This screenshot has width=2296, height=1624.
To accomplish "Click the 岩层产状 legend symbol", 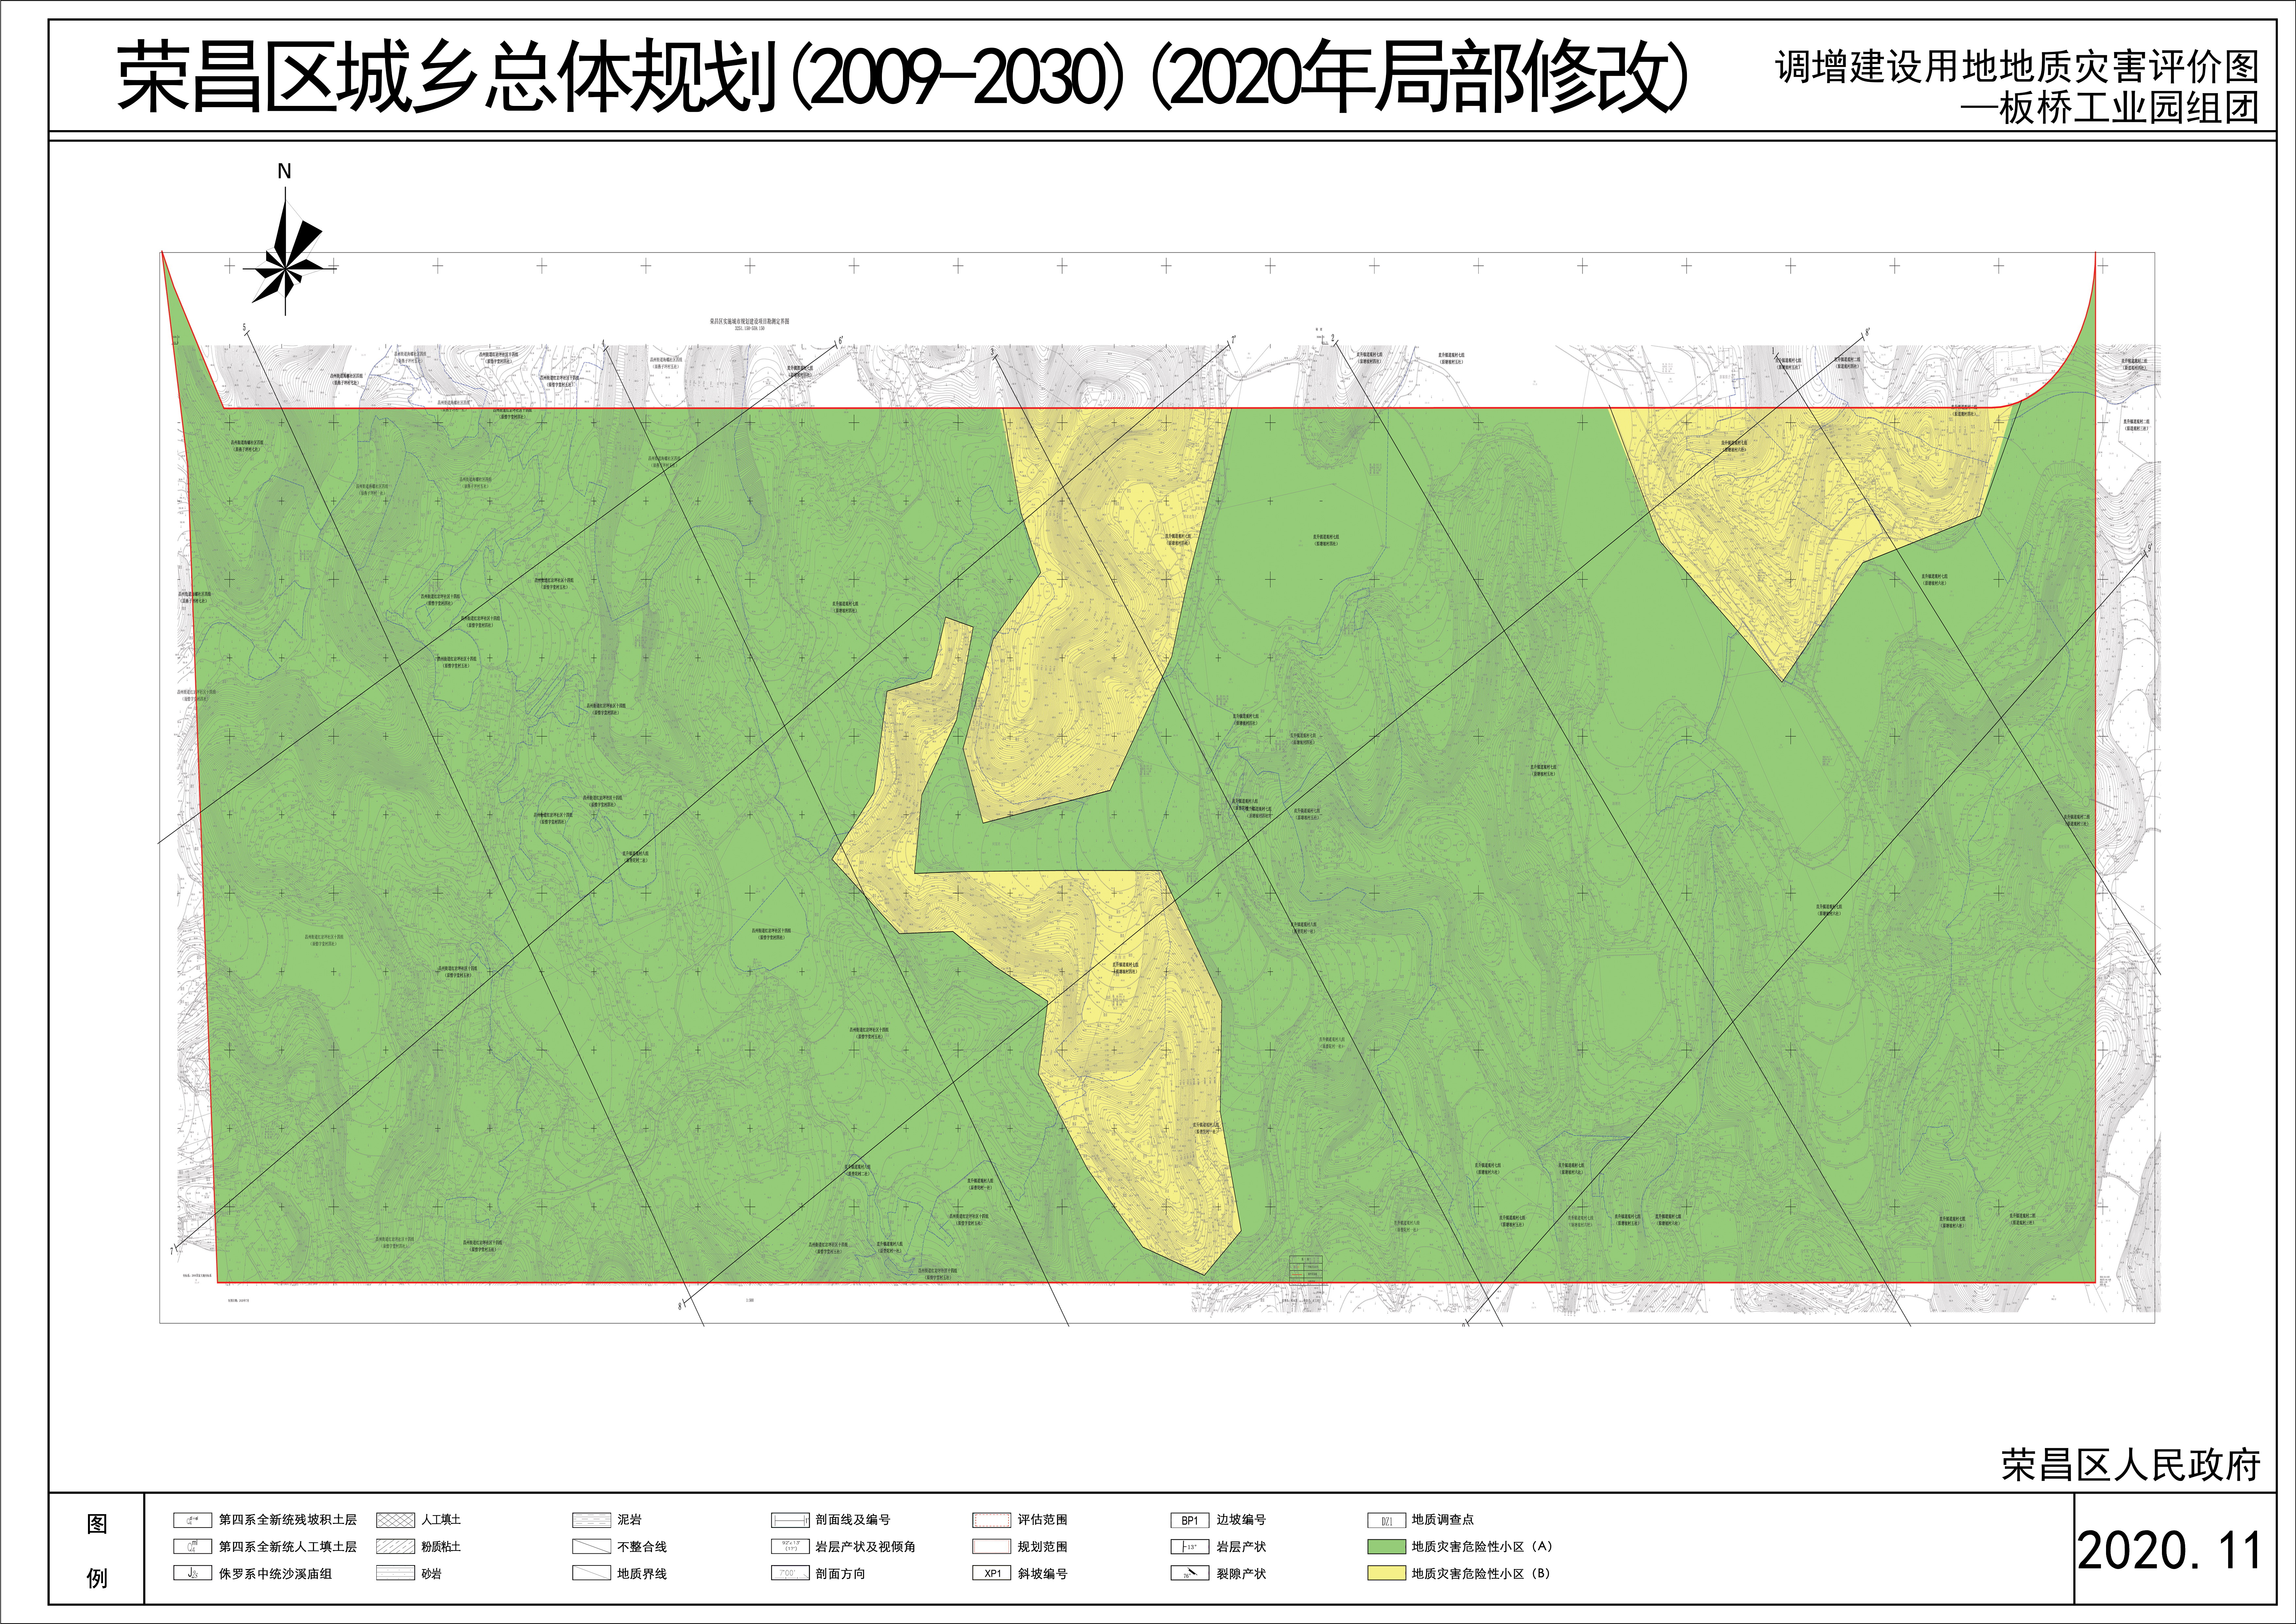I will (x=1190, y=1547).
